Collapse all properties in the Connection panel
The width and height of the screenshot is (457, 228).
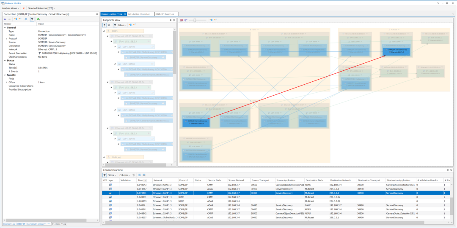(20, 19)
